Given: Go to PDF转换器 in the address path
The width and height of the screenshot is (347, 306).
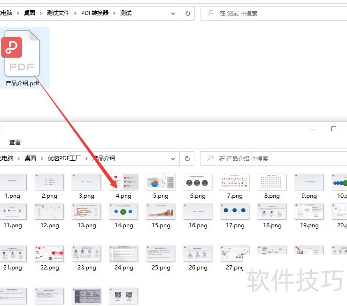Looking at the screenshot, I should point(95,13).
